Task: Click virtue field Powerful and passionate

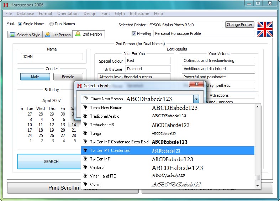Action: (x=218, y=77)
